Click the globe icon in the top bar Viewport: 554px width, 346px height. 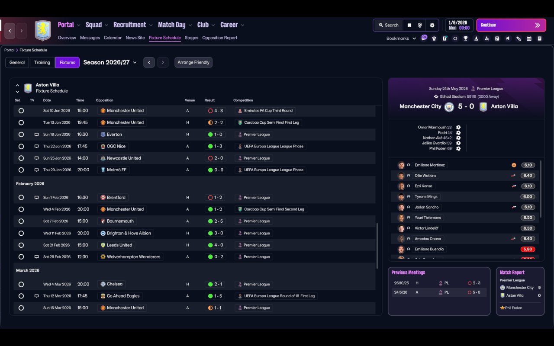pos(420,25)
